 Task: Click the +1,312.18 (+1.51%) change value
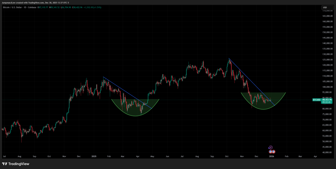pyautogui.click(x=92, y=7)
